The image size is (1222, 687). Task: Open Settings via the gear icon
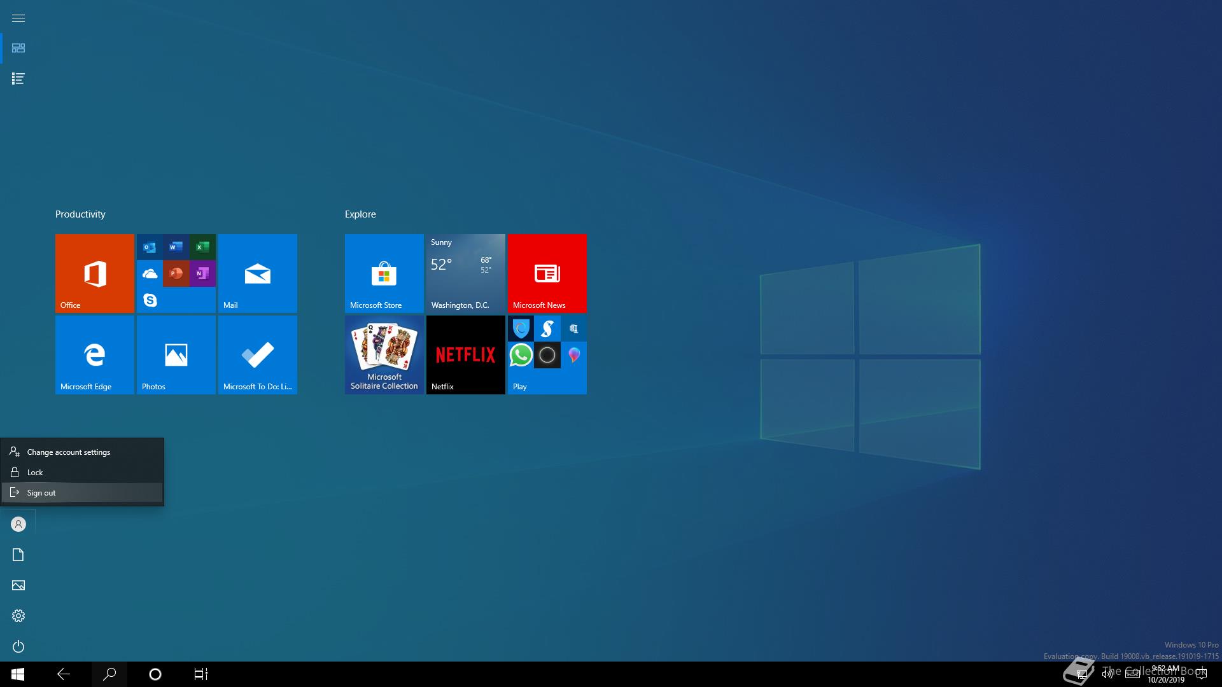[18, 616]
